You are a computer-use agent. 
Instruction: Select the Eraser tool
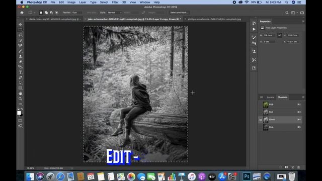tap(20, 61)
